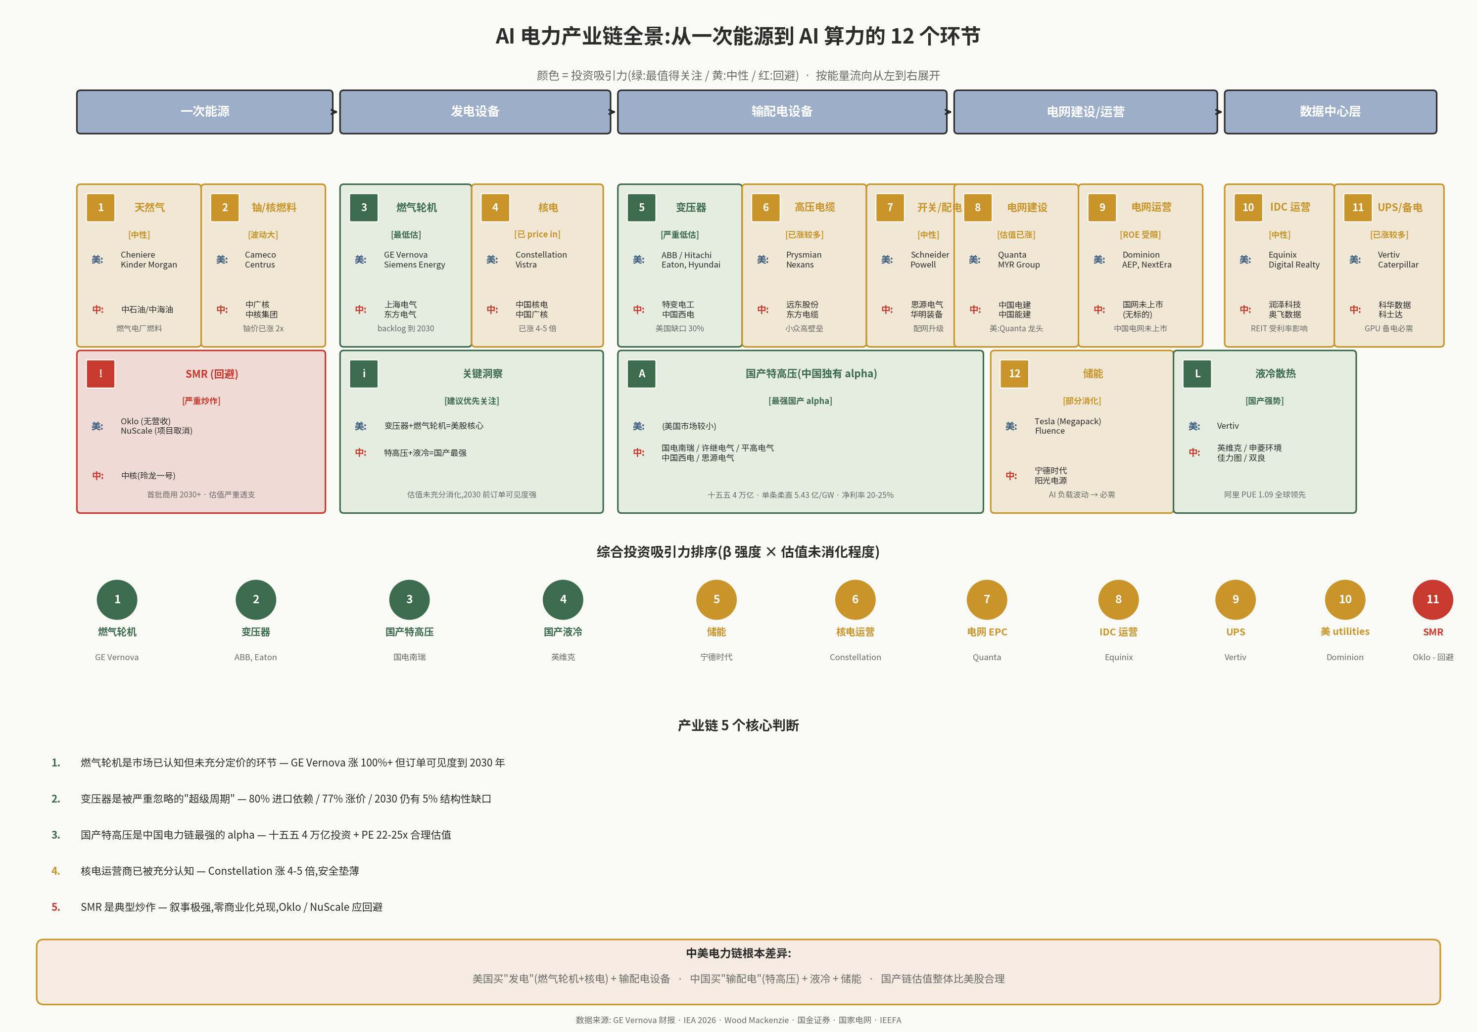Click the [严重低估] tag on the 变压器 card
1477x1032 pixels.
click(680, 235)
